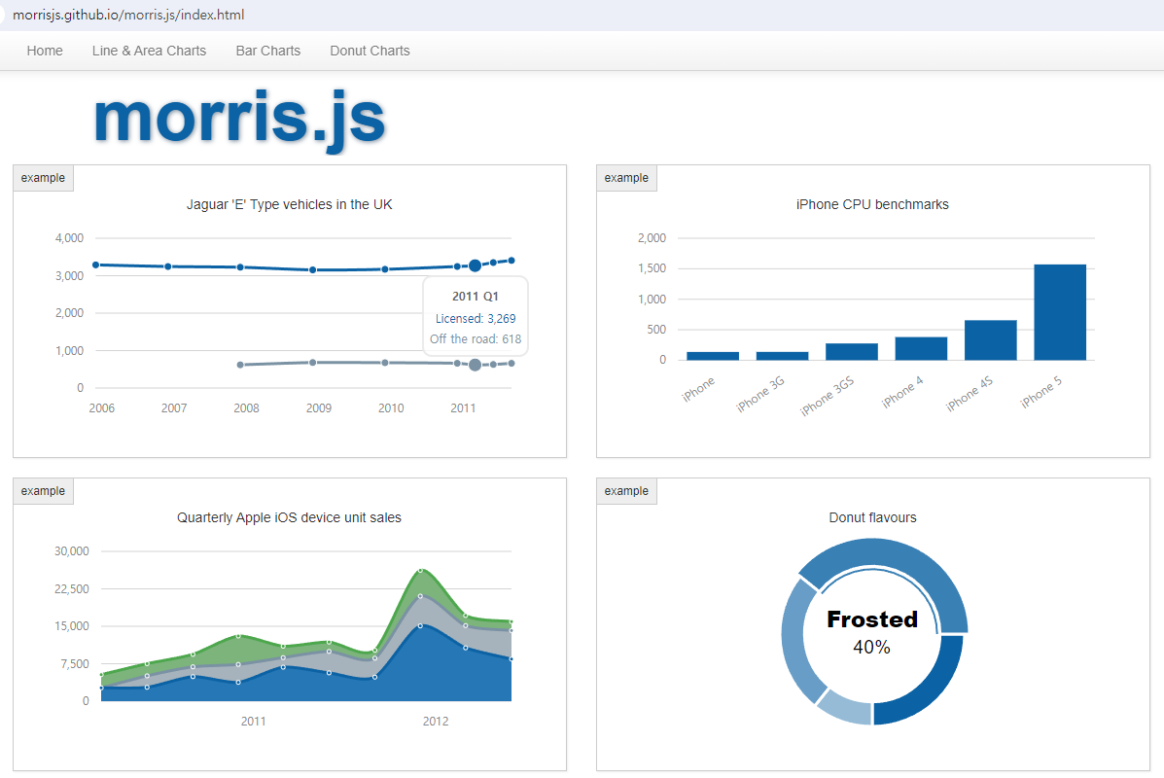
Task: Select the iPhone 5 bar
Action: pos(1059,311)
